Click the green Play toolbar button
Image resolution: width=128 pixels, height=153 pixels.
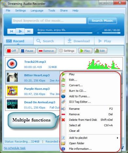tap(86, 51)
